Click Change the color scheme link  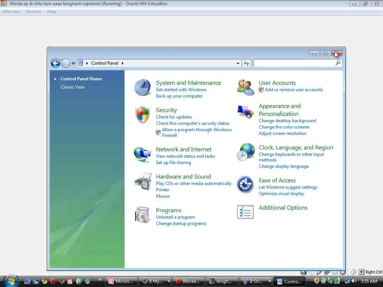coord(284,127)
